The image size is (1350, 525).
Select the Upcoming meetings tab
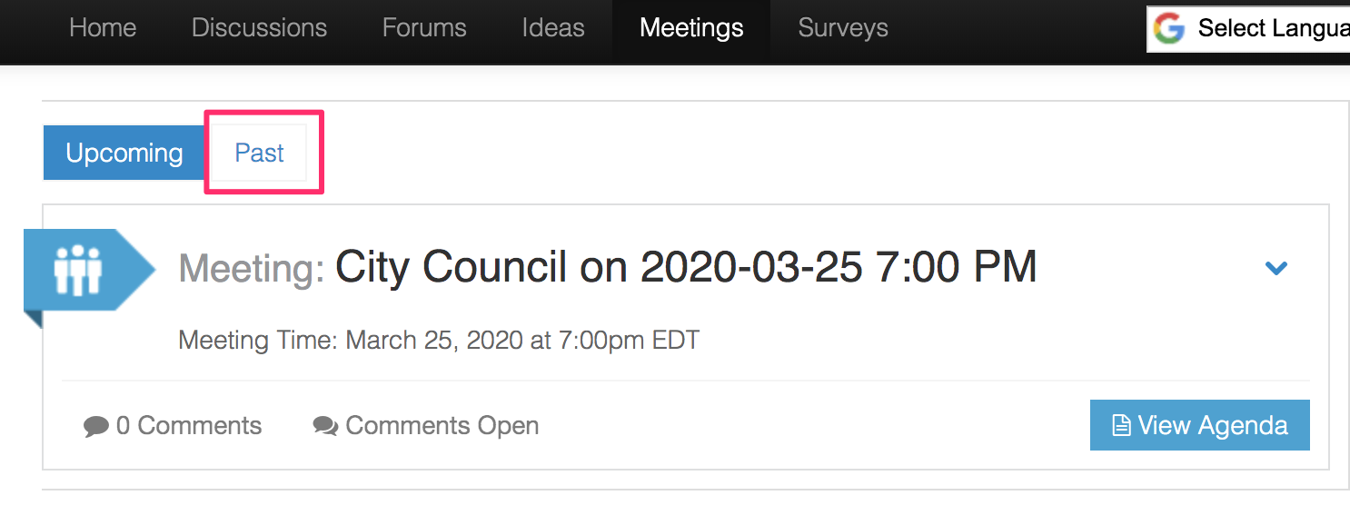[124, 153]
